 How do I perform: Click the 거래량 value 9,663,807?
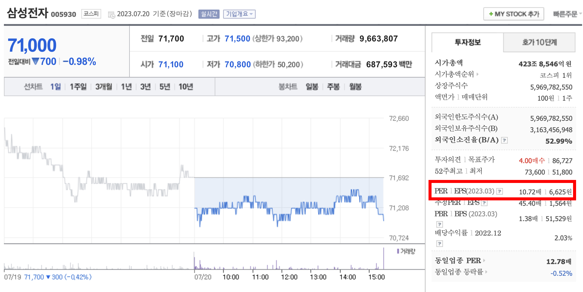(379, 39)
